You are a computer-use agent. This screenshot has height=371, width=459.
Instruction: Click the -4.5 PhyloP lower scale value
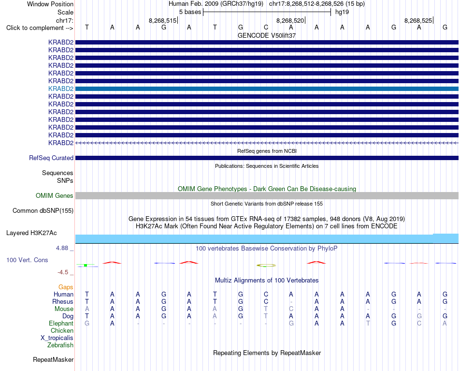click(x=63, y=272)
